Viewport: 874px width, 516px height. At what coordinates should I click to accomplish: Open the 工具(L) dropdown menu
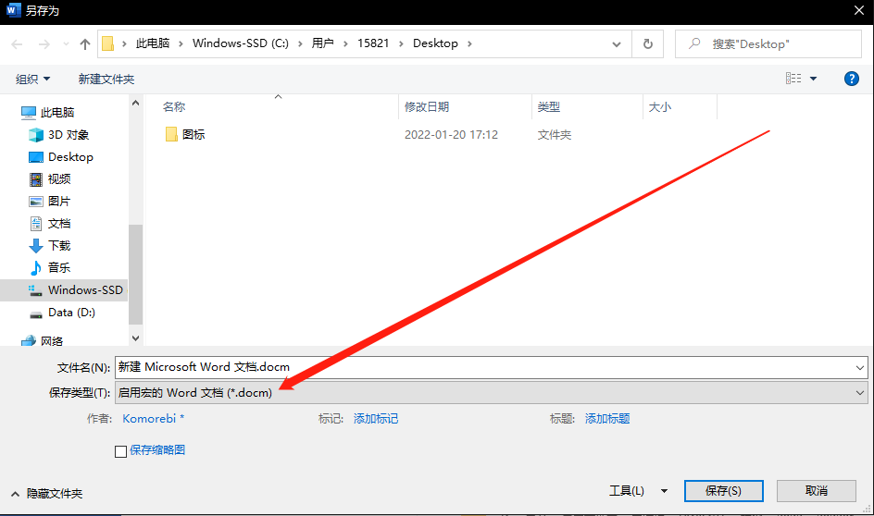tap(638, 490)
